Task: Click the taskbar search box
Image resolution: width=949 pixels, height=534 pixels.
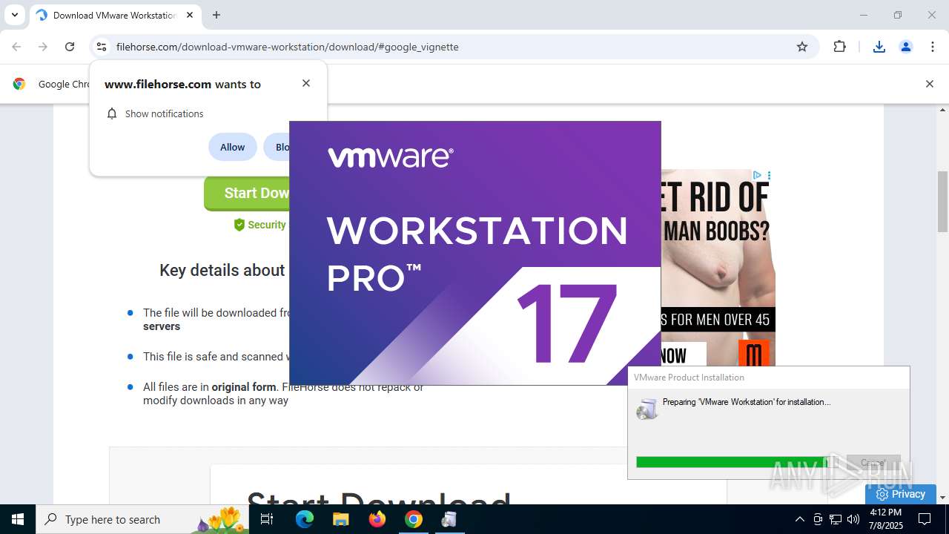Action: point(142,519)
